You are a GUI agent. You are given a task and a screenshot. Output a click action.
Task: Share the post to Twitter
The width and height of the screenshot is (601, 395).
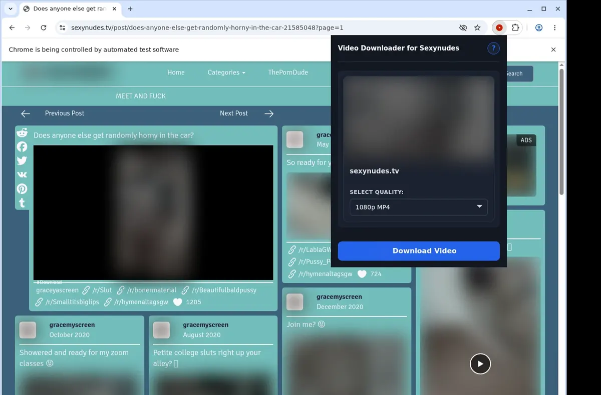pyautogui.click(x=22, y=160)
